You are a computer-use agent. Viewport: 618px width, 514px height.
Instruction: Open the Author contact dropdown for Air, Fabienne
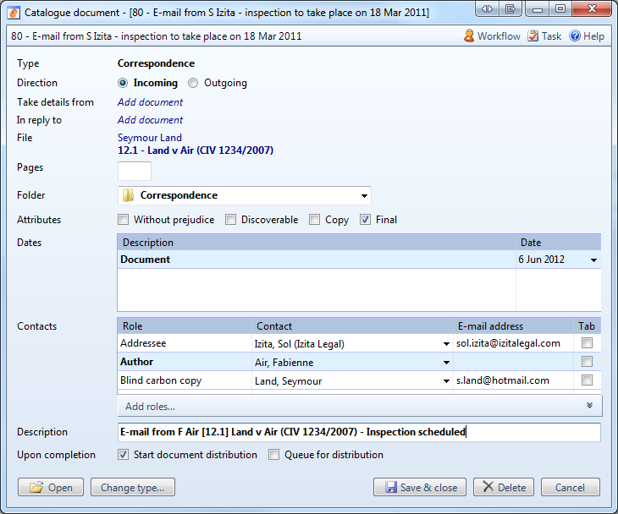[446, 363]
